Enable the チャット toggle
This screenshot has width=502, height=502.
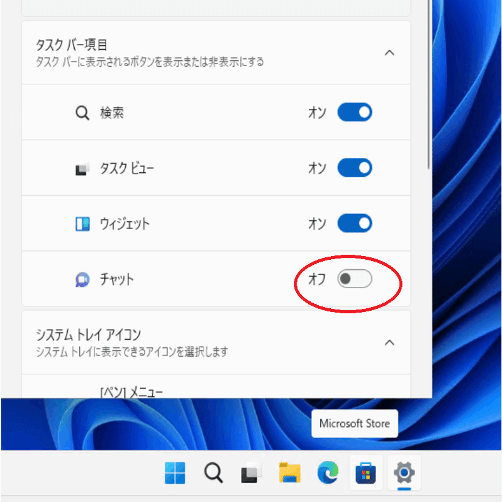[x=355, y=279]
